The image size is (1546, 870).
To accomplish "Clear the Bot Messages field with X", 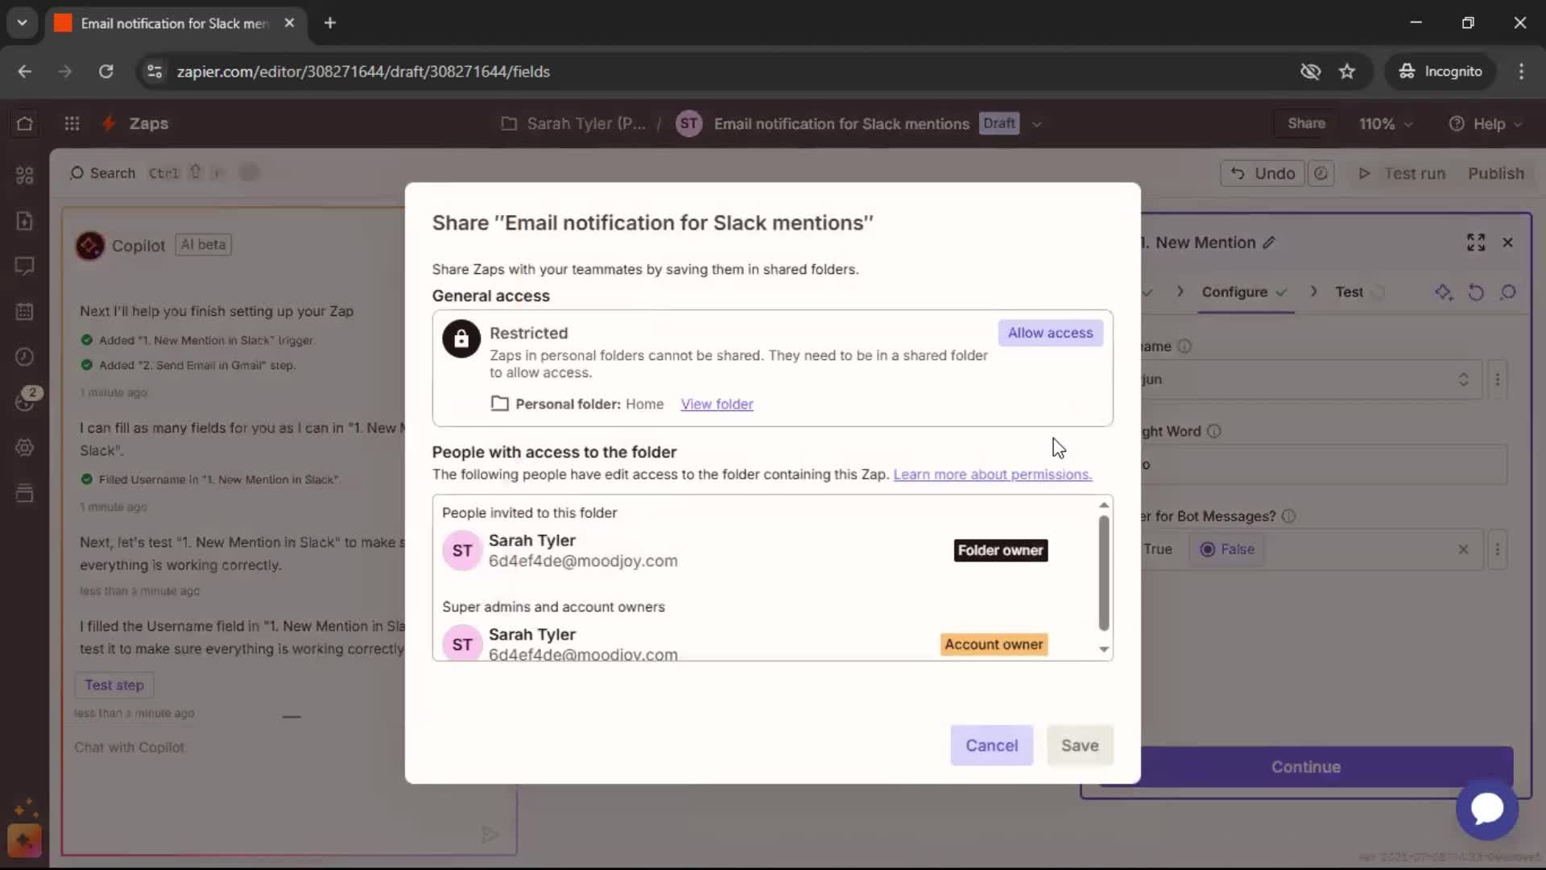I will tap(1463, 549).
